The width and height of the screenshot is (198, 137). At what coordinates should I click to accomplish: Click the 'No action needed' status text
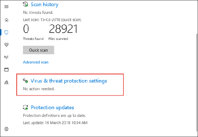[39, 89]
